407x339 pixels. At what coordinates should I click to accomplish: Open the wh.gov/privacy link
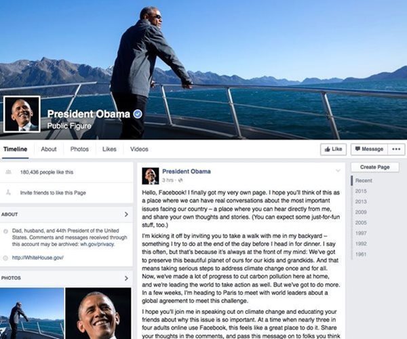click(97, 244)
